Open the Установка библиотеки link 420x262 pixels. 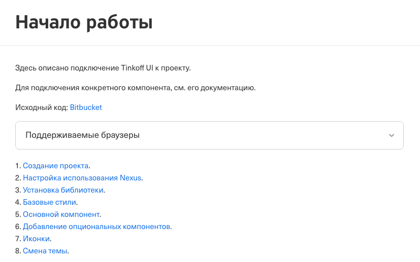coord(63,190)
